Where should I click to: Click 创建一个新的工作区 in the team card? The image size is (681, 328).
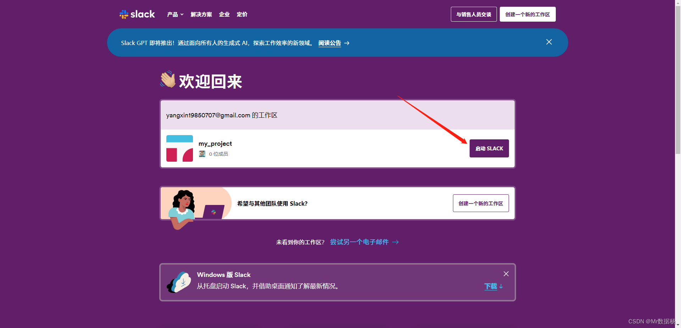tap(481, 203)
